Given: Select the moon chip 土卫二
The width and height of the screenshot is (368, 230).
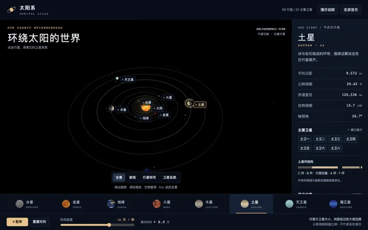Looking at the screenshot, I should [320, 139].
